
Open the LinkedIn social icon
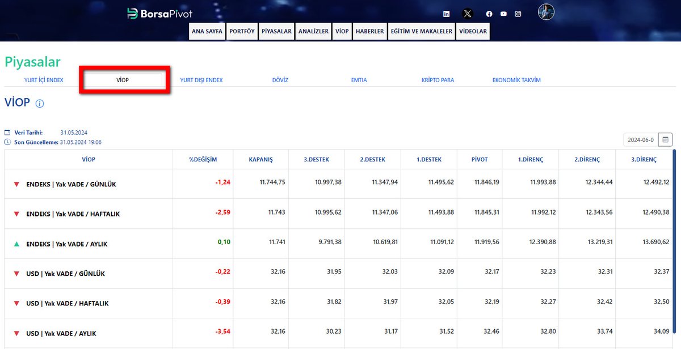447,14
